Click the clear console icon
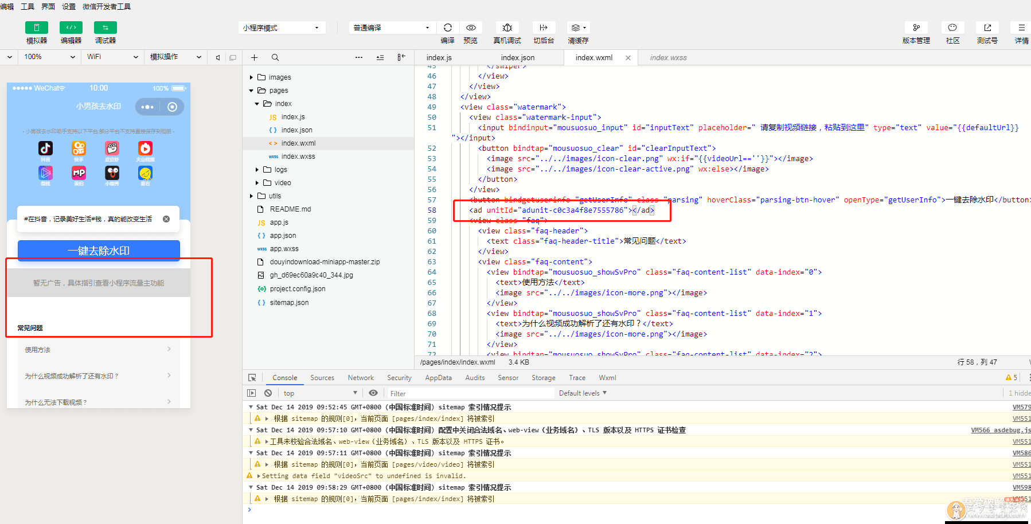The height and width of the screenshot is (524, 1031). tap(268, 393)
